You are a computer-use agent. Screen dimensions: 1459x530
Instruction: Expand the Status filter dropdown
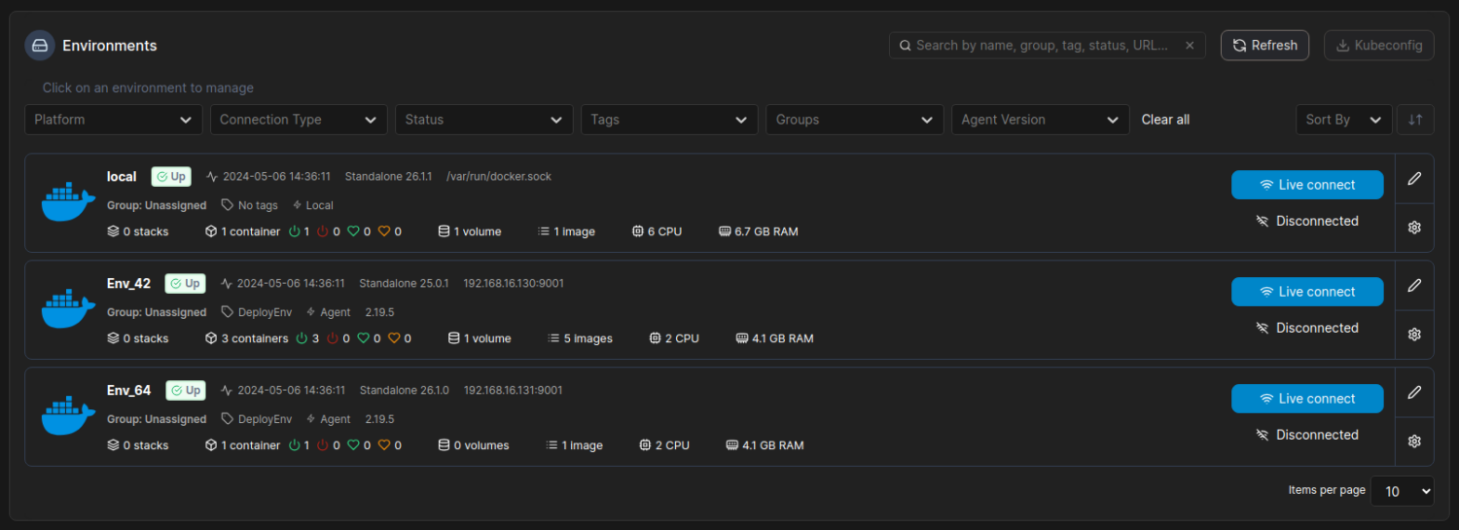pos(483,120)
